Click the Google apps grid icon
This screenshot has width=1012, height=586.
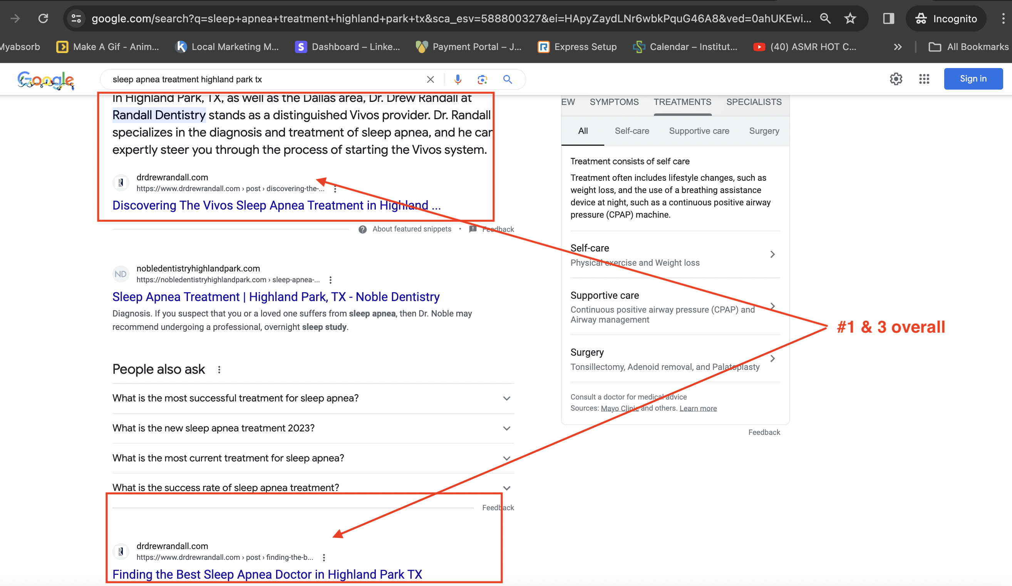[924, 78]
